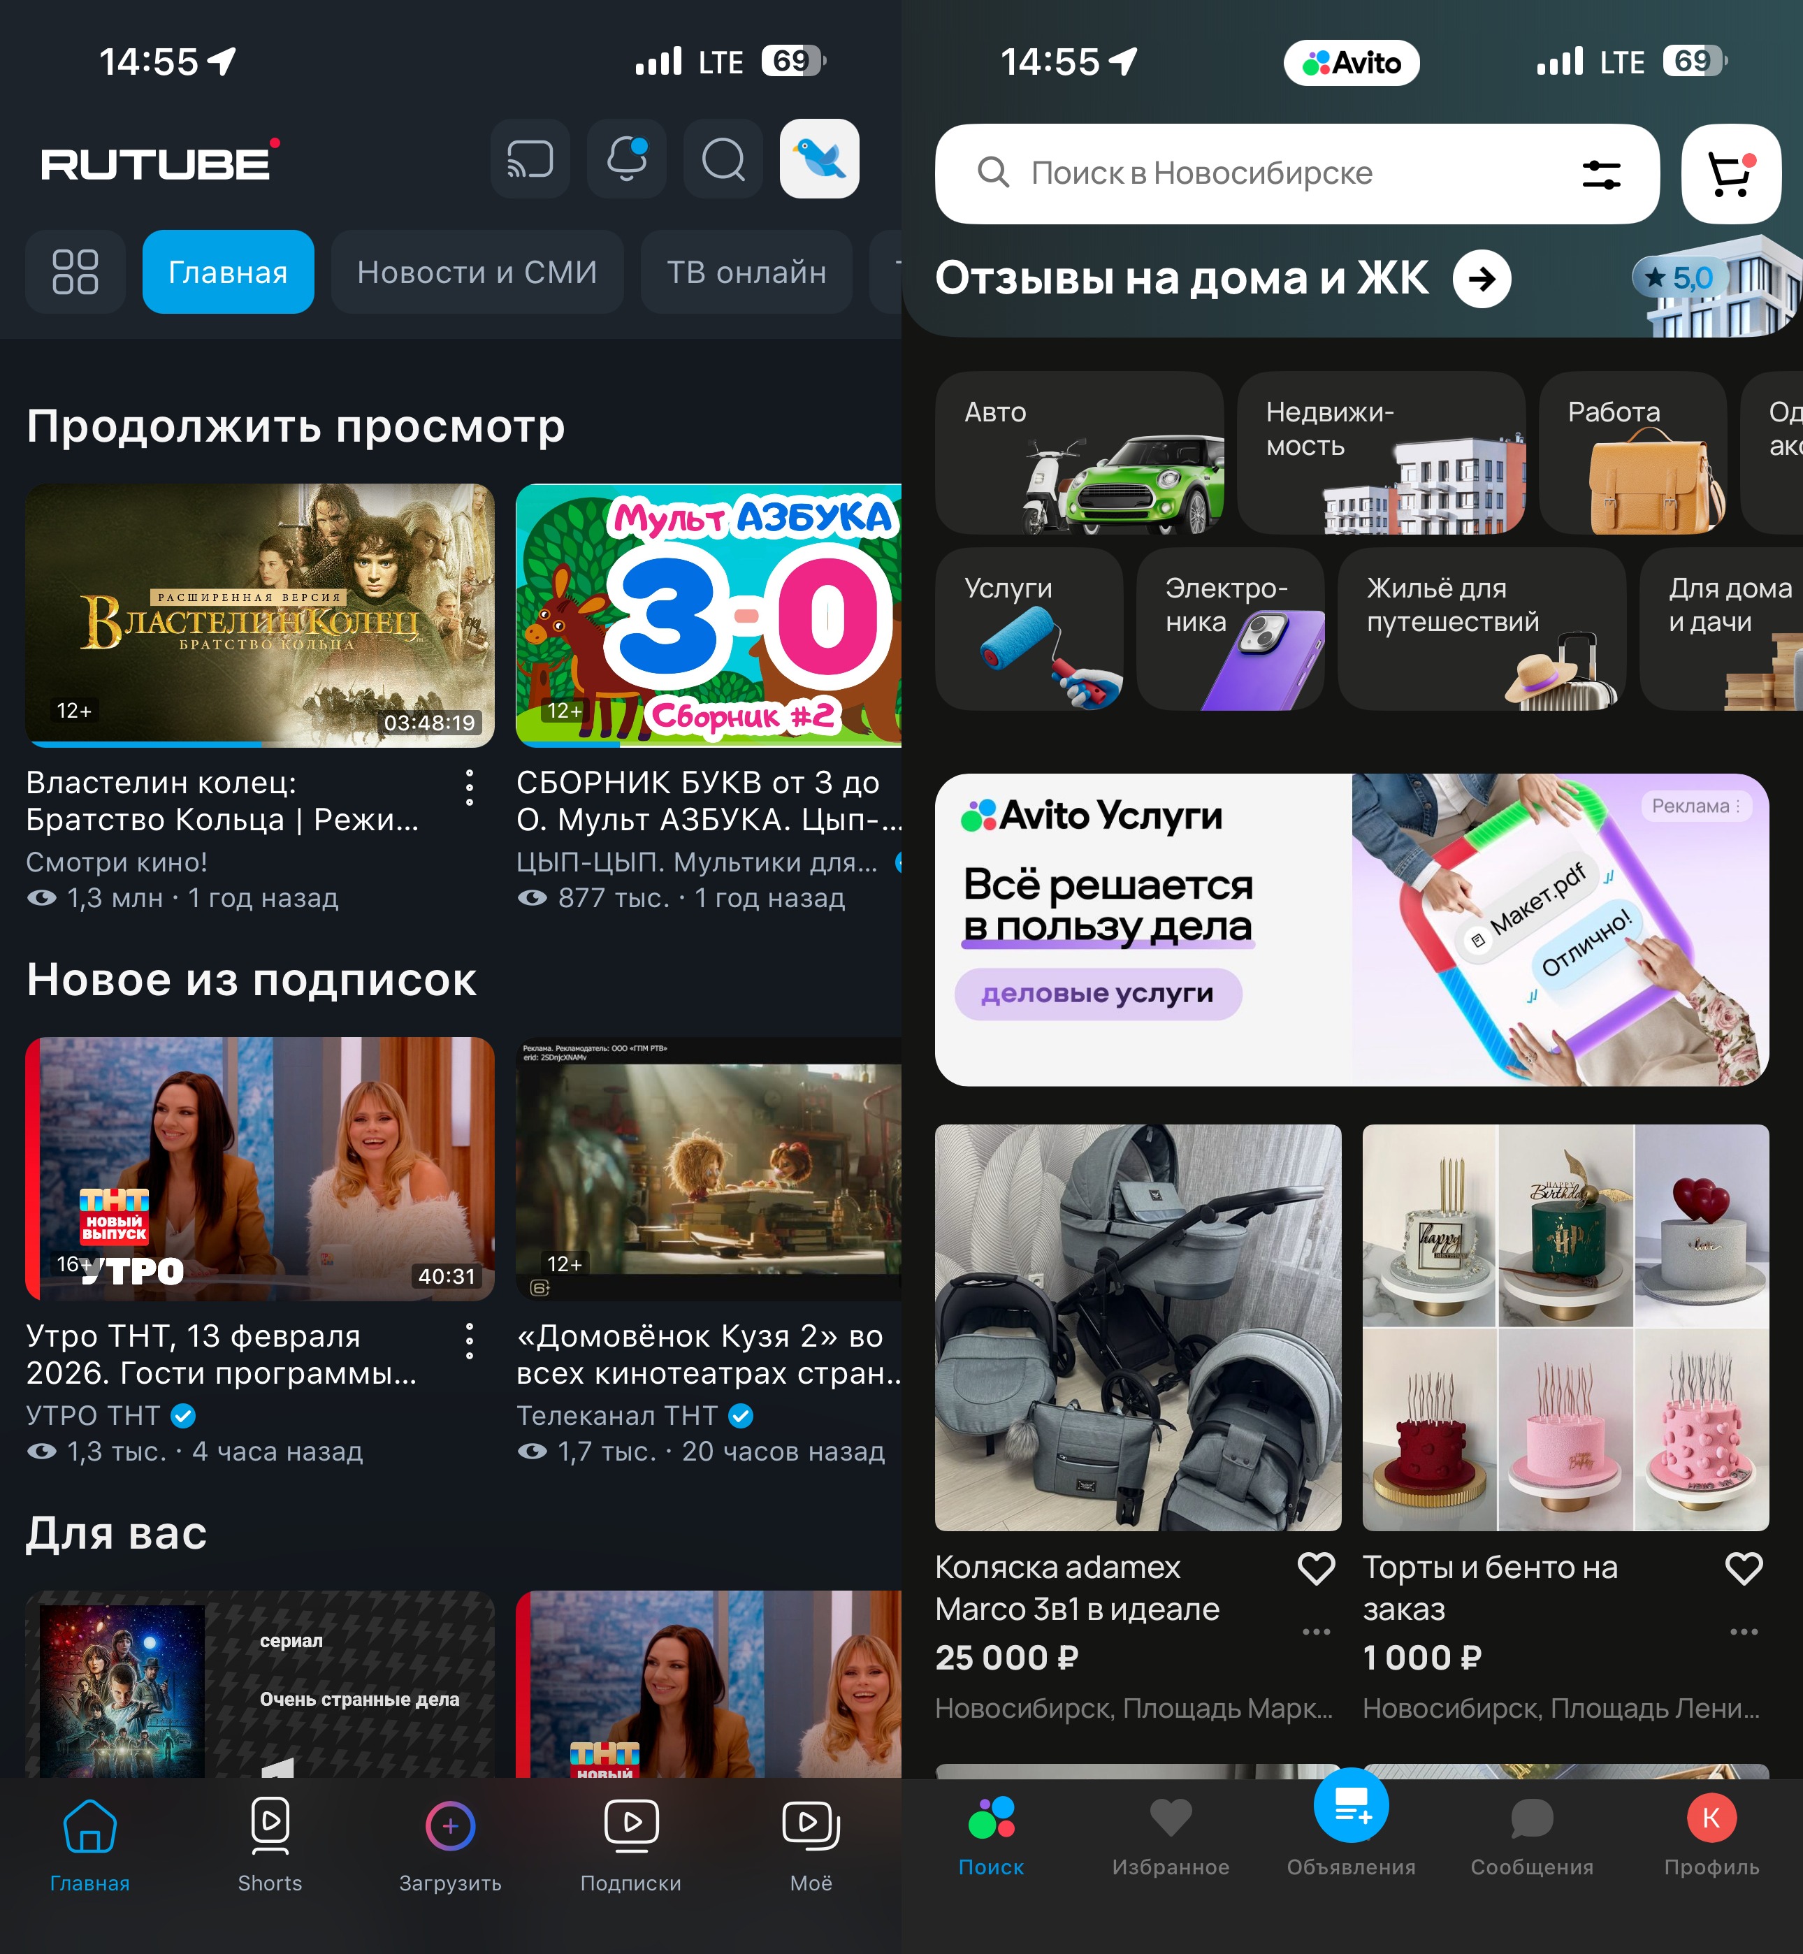Favorite the Торты и бенто listing
The image size is (1803, 1954).
pos(1744,1568)
